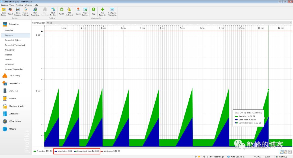Click Profiling status indicator

pyautogui.click(x=281, y=157)
